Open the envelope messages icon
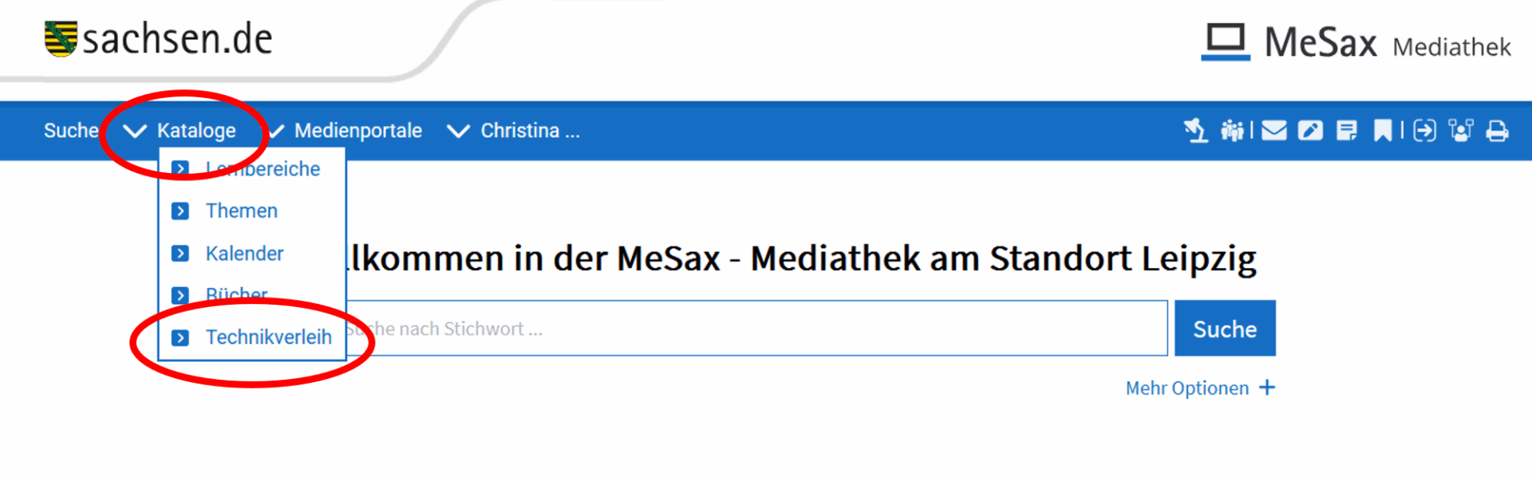1532x477 pixels. (x=1274, y=130)
